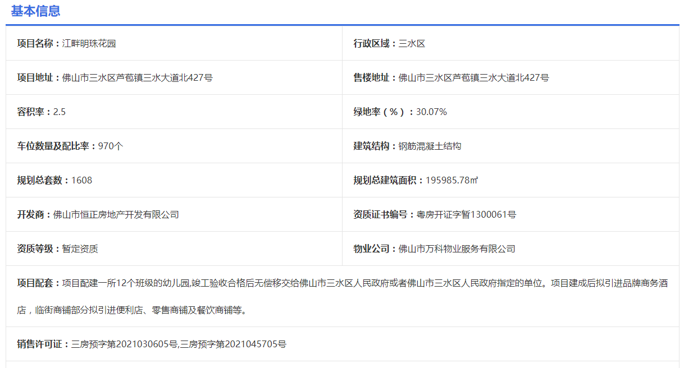Select the 容积率 value 2.5
Image resolution: width=684 pixels, height=368 pixels.
tap(60, 112)
